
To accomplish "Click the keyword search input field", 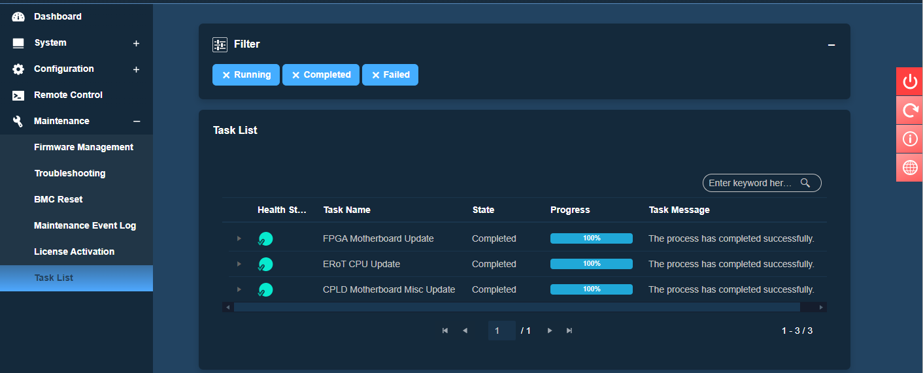I will coord(750,183).
